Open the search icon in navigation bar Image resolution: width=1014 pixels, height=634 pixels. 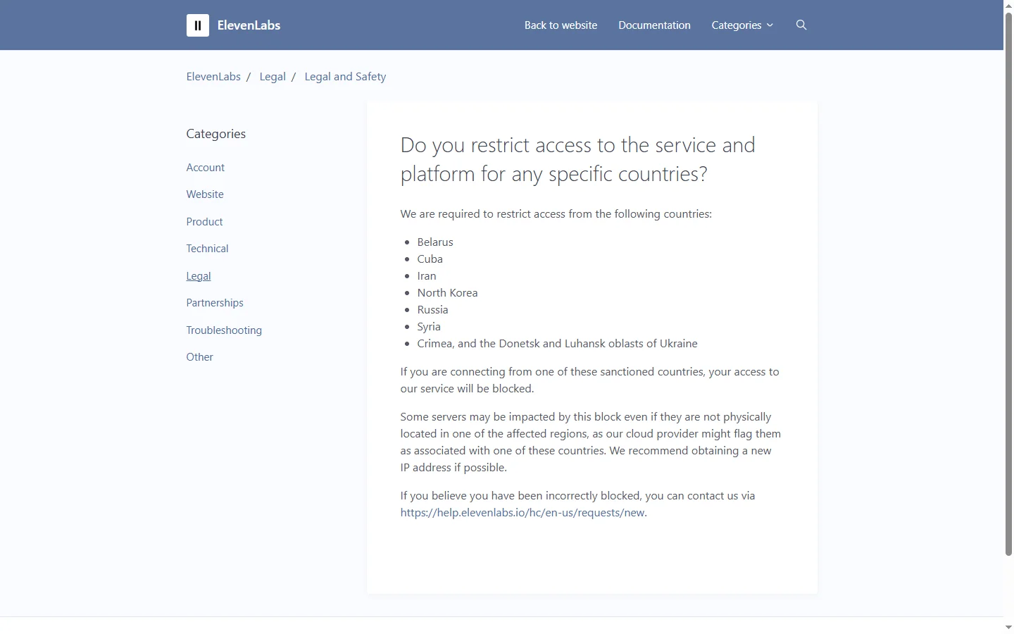click(801, 25)
